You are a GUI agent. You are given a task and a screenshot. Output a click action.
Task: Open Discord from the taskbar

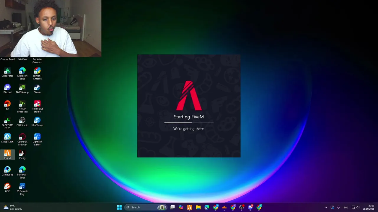click(x=250, y=207)
